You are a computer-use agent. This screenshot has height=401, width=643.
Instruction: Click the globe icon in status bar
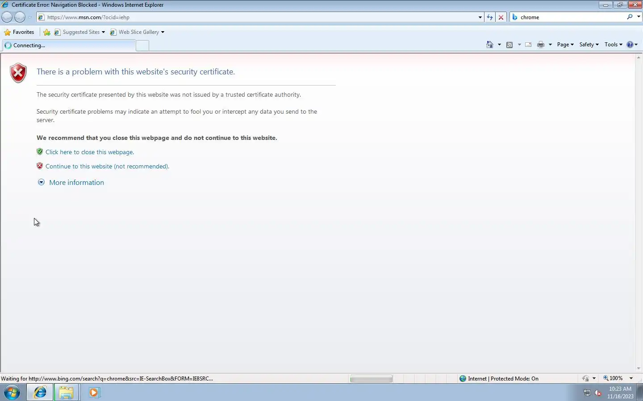463,379
